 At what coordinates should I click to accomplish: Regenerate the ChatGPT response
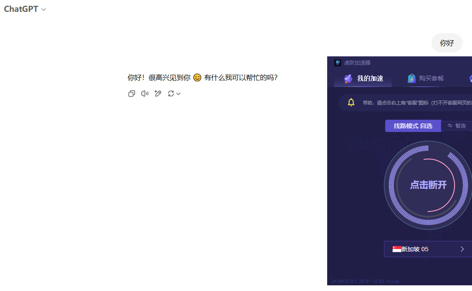click(171, 94)
